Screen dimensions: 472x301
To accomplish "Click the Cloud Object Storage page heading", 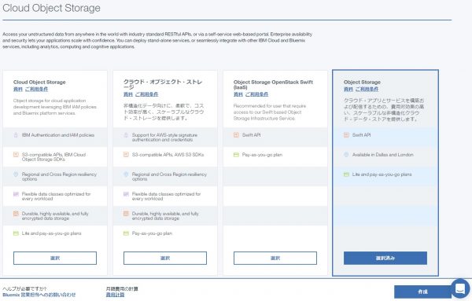I will (x=51, y=8).
